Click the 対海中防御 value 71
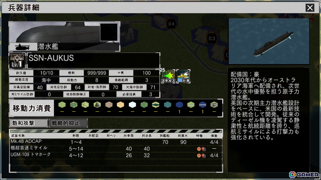 pos(153,87)
